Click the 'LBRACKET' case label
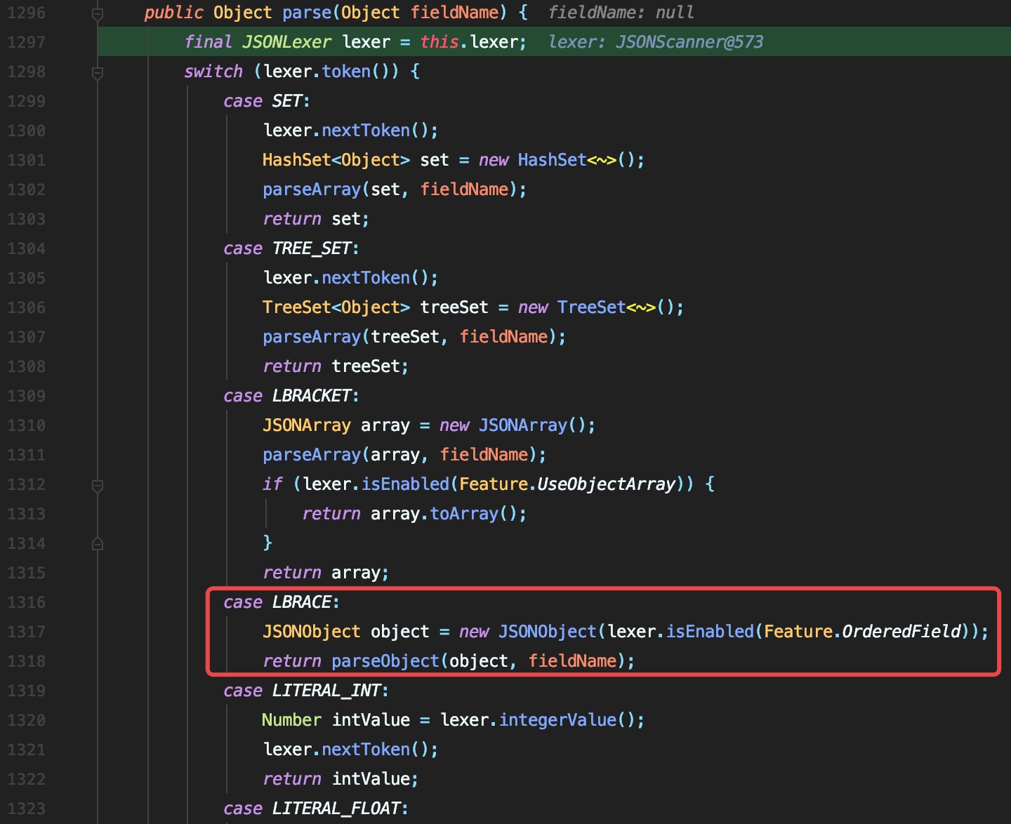Image resolution: width=1011 pixels, height=824 pixels. [311, 396]
